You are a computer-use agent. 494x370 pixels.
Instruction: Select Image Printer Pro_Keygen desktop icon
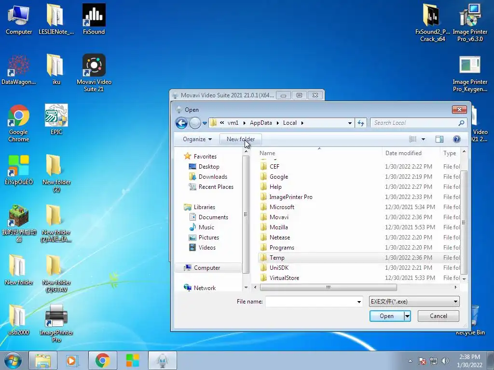click(470, 74)
